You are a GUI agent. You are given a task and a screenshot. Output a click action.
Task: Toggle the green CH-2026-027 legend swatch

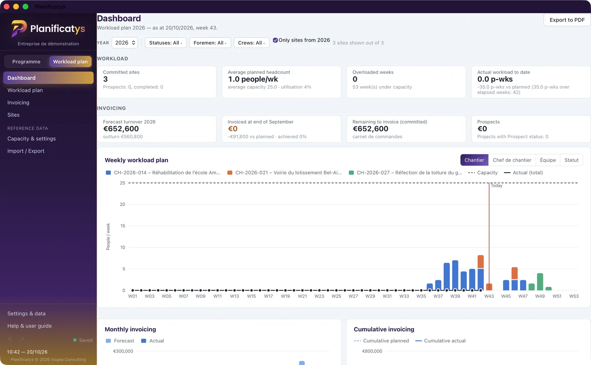pyautogui.click(x=351, y=173)
